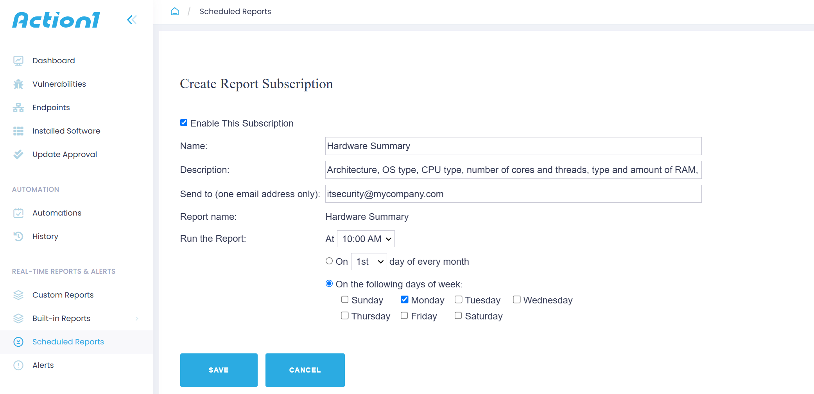Click the CANCEL button
The image size is (814, 394).
click(x=305, y=370)
